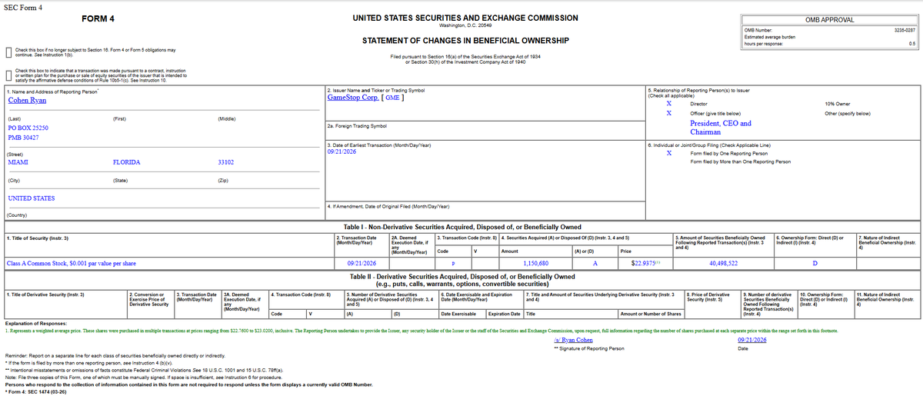Click 'PO BOX 25250' address line
This screenshot has width=923, height=406.
[28, 128]
